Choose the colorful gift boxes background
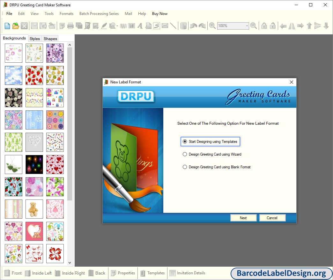The width and height of the screenshot is (333, 280). click(x=55, y=98)
